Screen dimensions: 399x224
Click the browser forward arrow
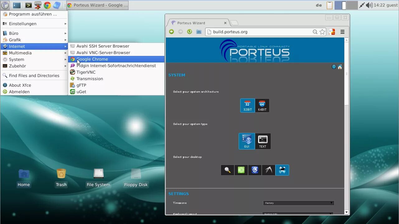(181, 32)
